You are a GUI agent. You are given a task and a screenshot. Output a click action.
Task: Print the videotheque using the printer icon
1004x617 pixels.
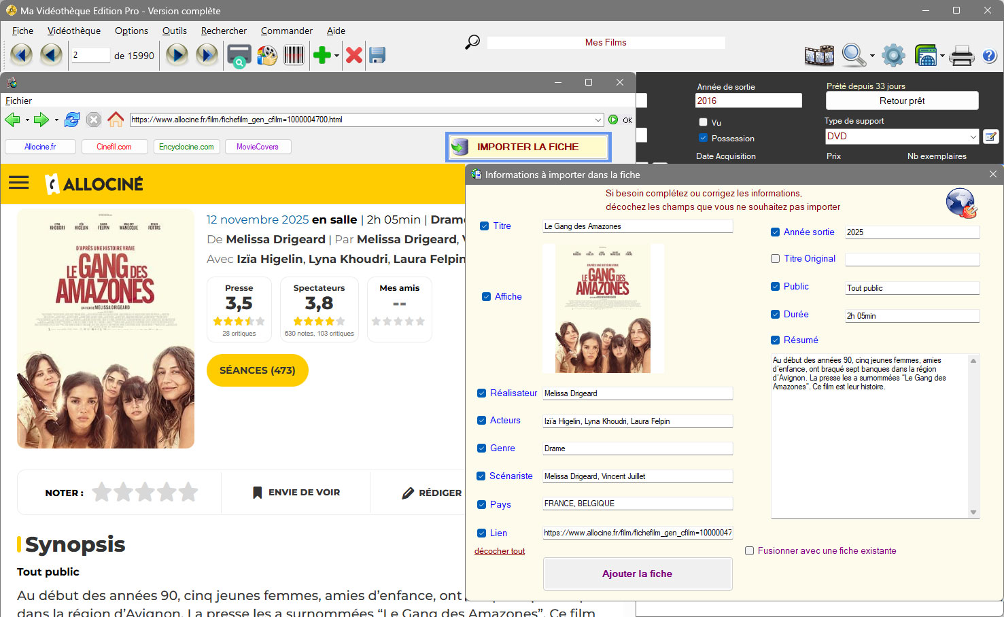(x=962, y=55)
